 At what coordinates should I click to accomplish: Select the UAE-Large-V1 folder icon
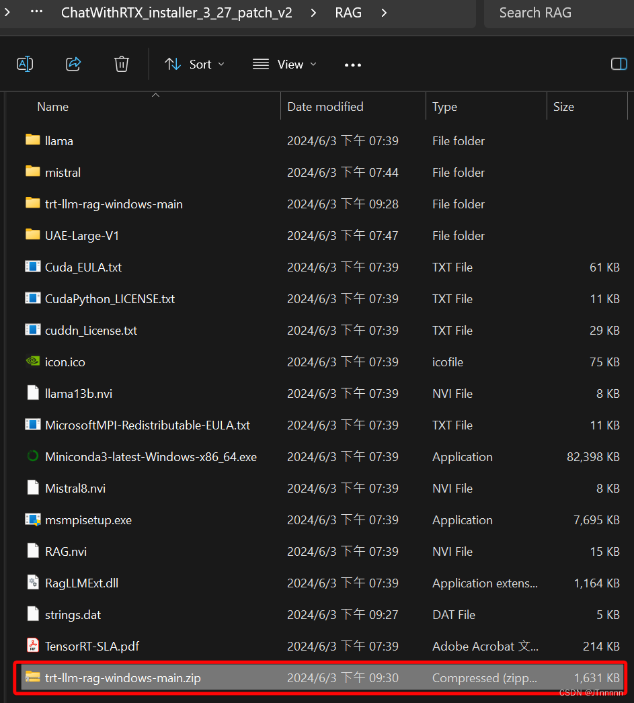33,235
